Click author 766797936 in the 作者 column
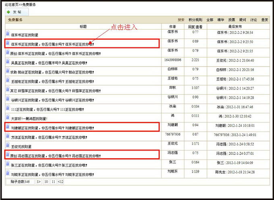This screenshot has width=274, height=200. (x=172, y=134)
